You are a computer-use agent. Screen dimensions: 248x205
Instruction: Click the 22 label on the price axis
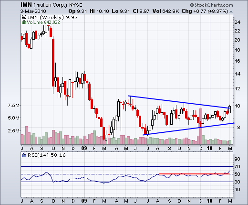click(238, 31)
